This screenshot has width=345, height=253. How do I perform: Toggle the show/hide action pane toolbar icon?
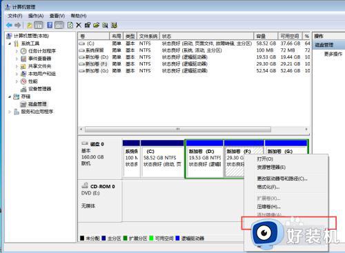[x=59, y=25]
